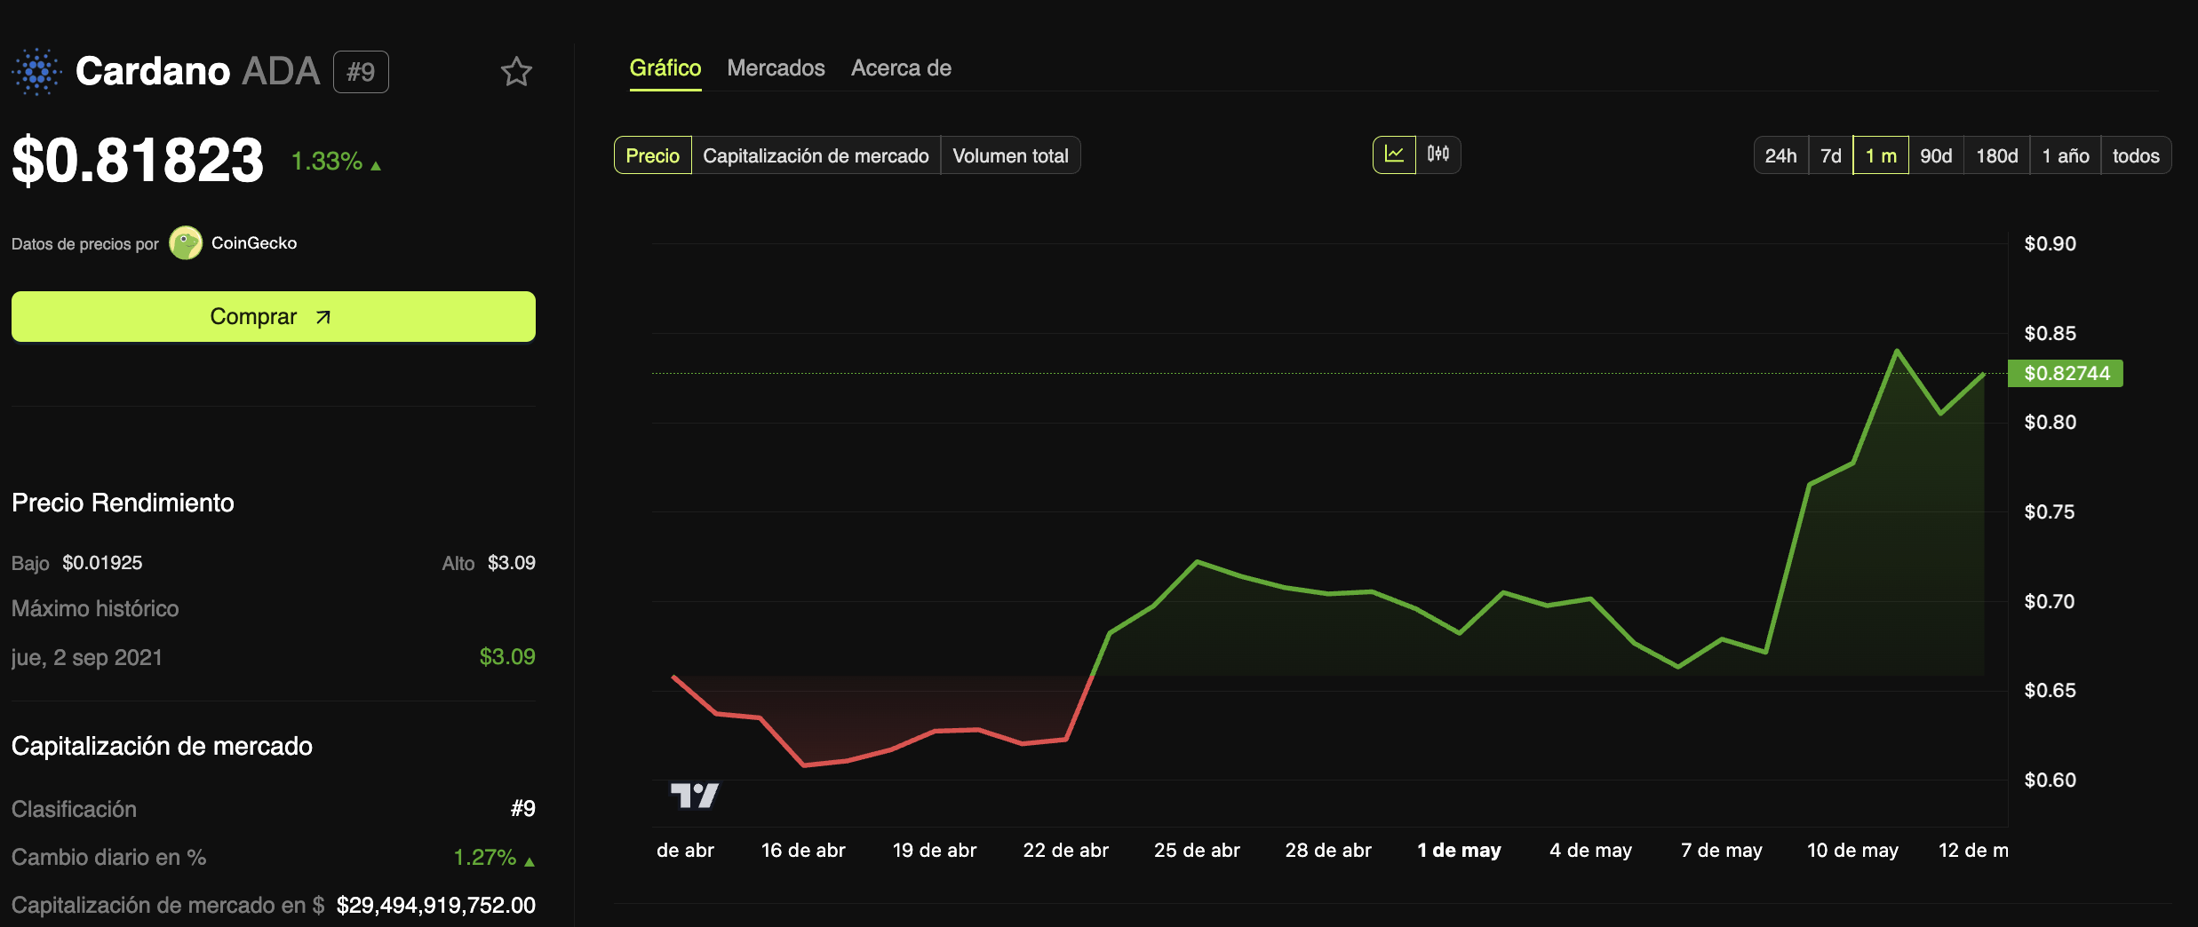This screenshot has width=2198, height=927.
Task: Click the green $3.09 all-time high value
Action: (507, 657)
